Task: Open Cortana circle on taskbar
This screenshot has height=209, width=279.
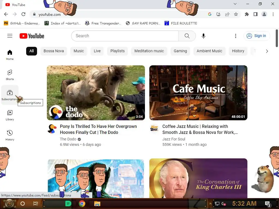Action: point(22,204)
